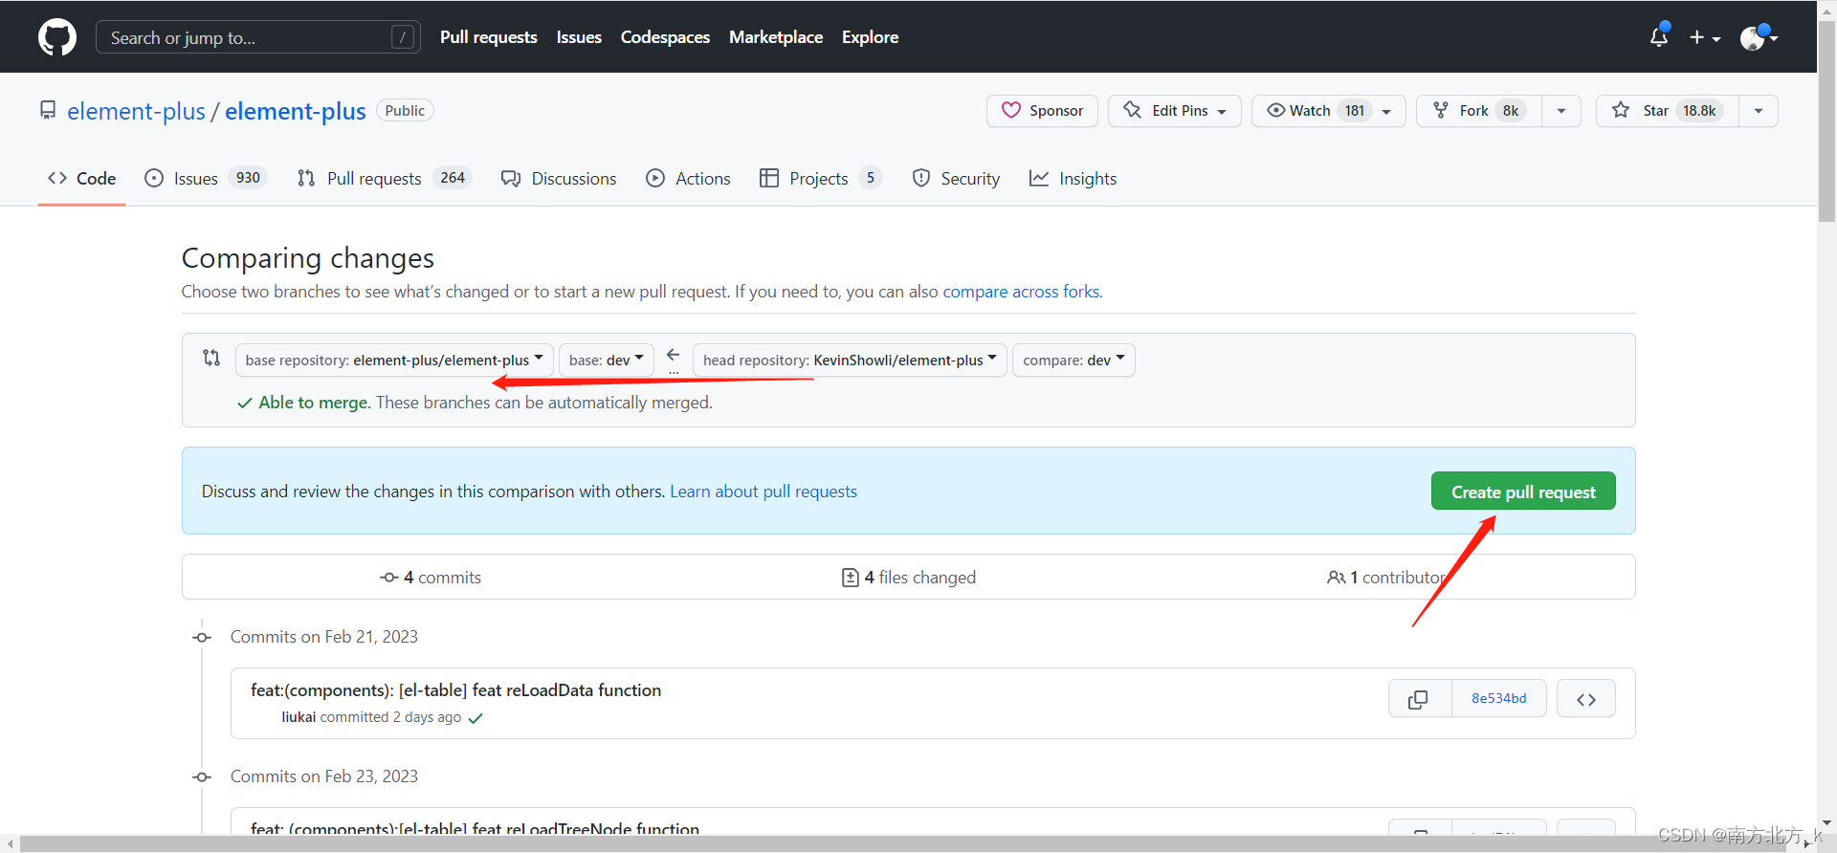Click the compare branches icon
The image size is (1837, 853).
pos(211,358)
